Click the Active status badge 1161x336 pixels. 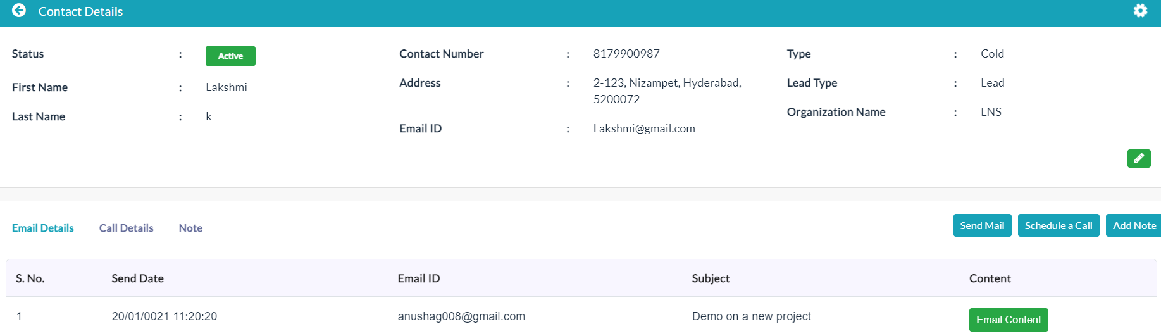click(x=230, y=56)
